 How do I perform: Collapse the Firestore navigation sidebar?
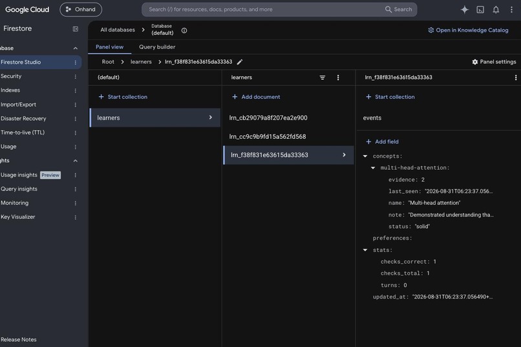coord(76,29)
